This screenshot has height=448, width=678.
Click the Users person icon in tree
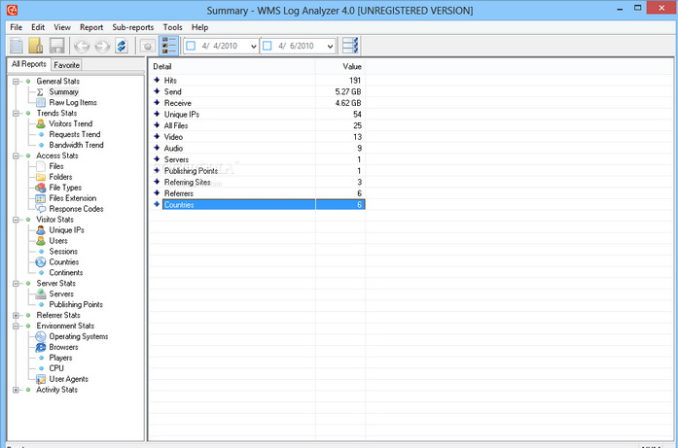[41, 241]
